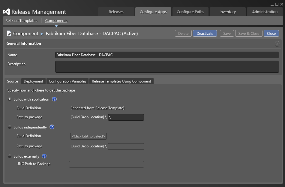Click the Builds independently Path to package field
The width and height of the screenshot is (285, 187).
pos(126,146)
